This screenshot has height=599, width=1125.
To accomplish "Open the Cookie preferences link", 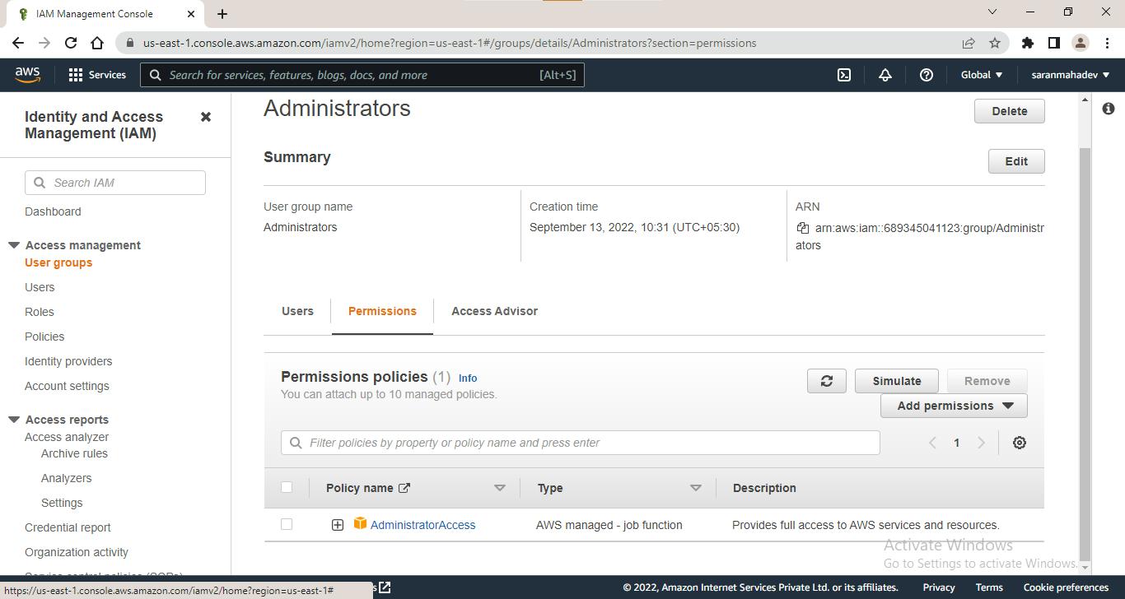I will (x=1066, y=587).
